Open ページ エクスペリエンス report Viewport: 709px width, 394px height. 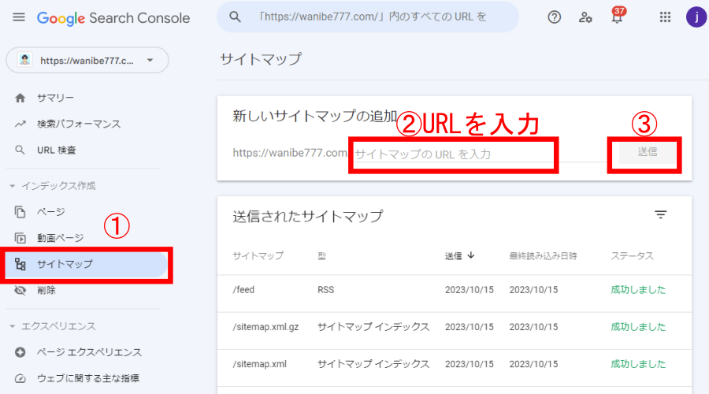(x=89, y=352)
